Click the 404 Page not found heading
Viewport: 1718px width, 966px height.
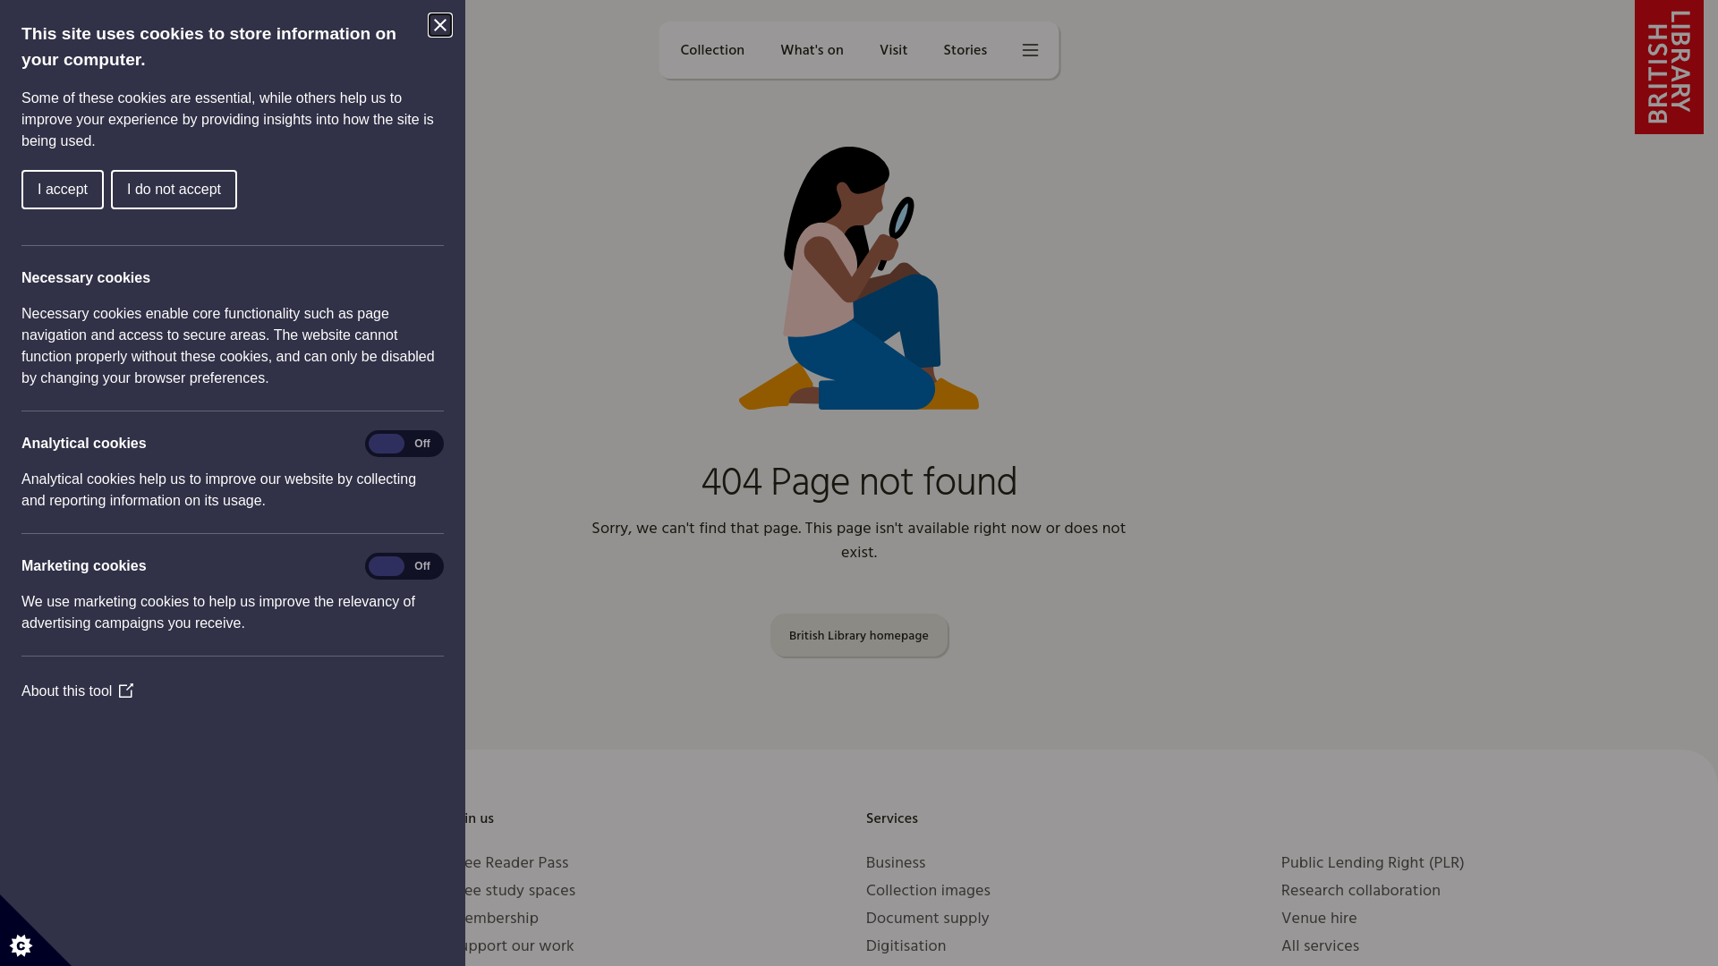(859, 483)
